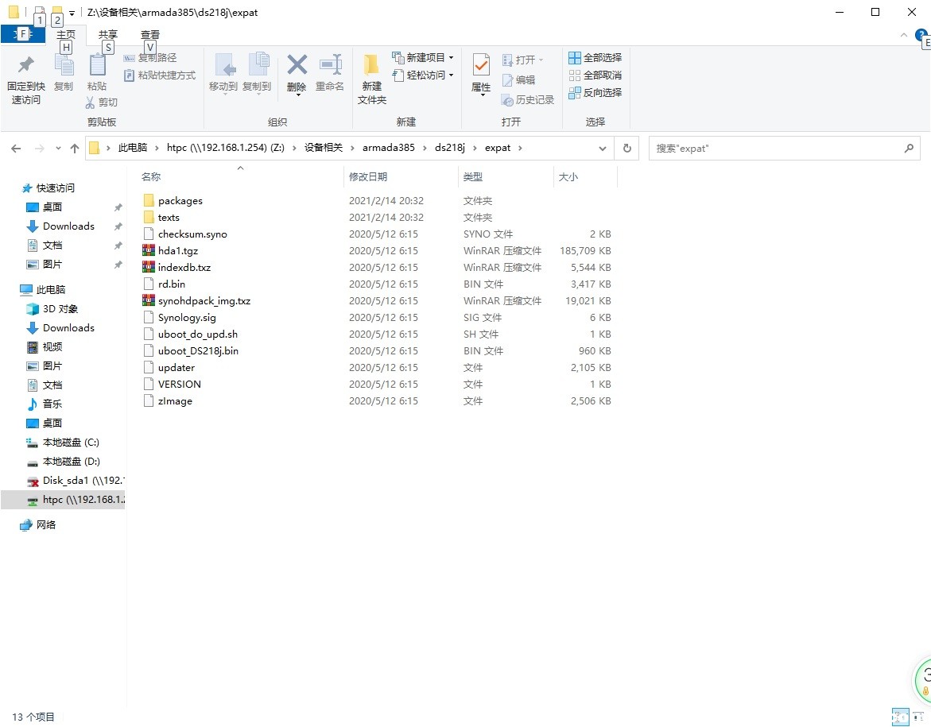
Task: Open the 文件 file menu tab
Action: coord(22,34)
